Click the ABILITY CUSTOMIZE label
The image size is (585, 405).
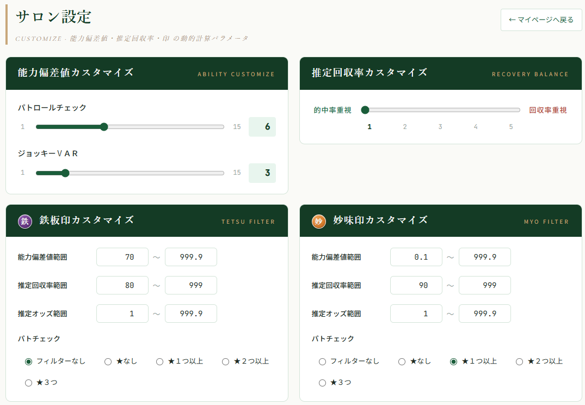236,74
